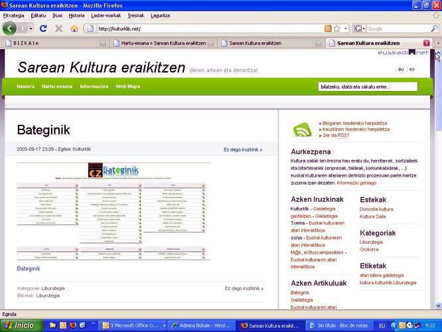Open Bloc de notas taskbar item
Screen dimensions: 442x332
(x=339, y=325)
